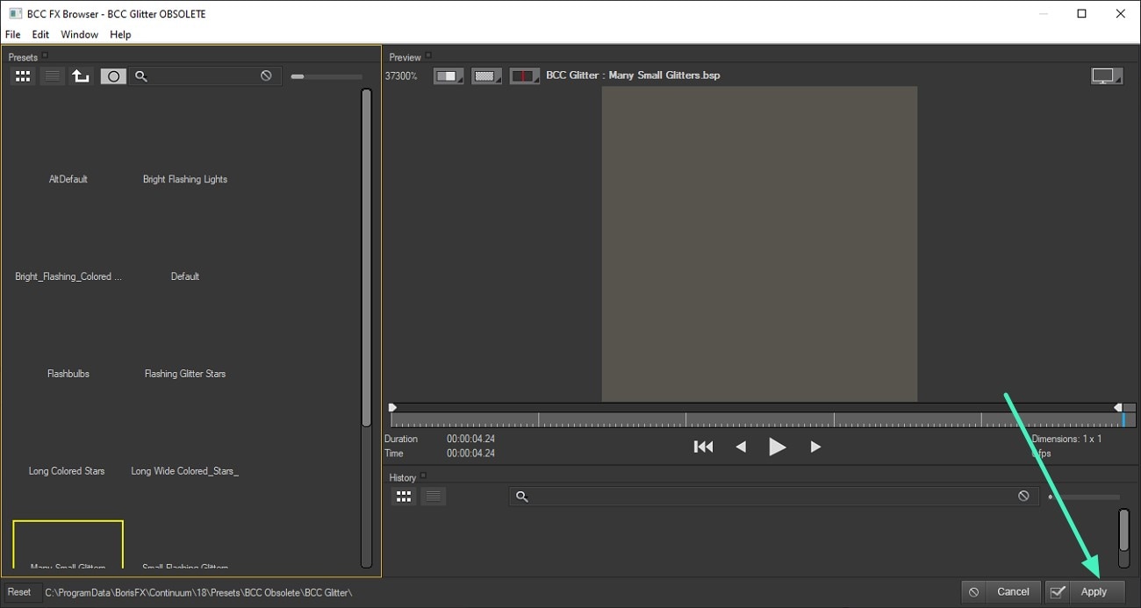Viewport: 1141px width, 608px height.
Task: Adjust the Presets thumbnail size slider
Action: pyautogui.click(x=327, y=76)
